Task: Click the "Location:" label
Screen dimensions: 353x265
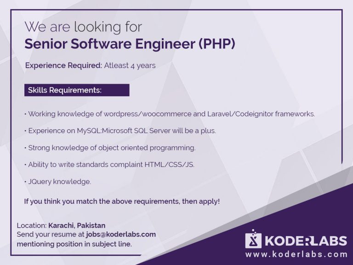Action: (x=31, y=225)
